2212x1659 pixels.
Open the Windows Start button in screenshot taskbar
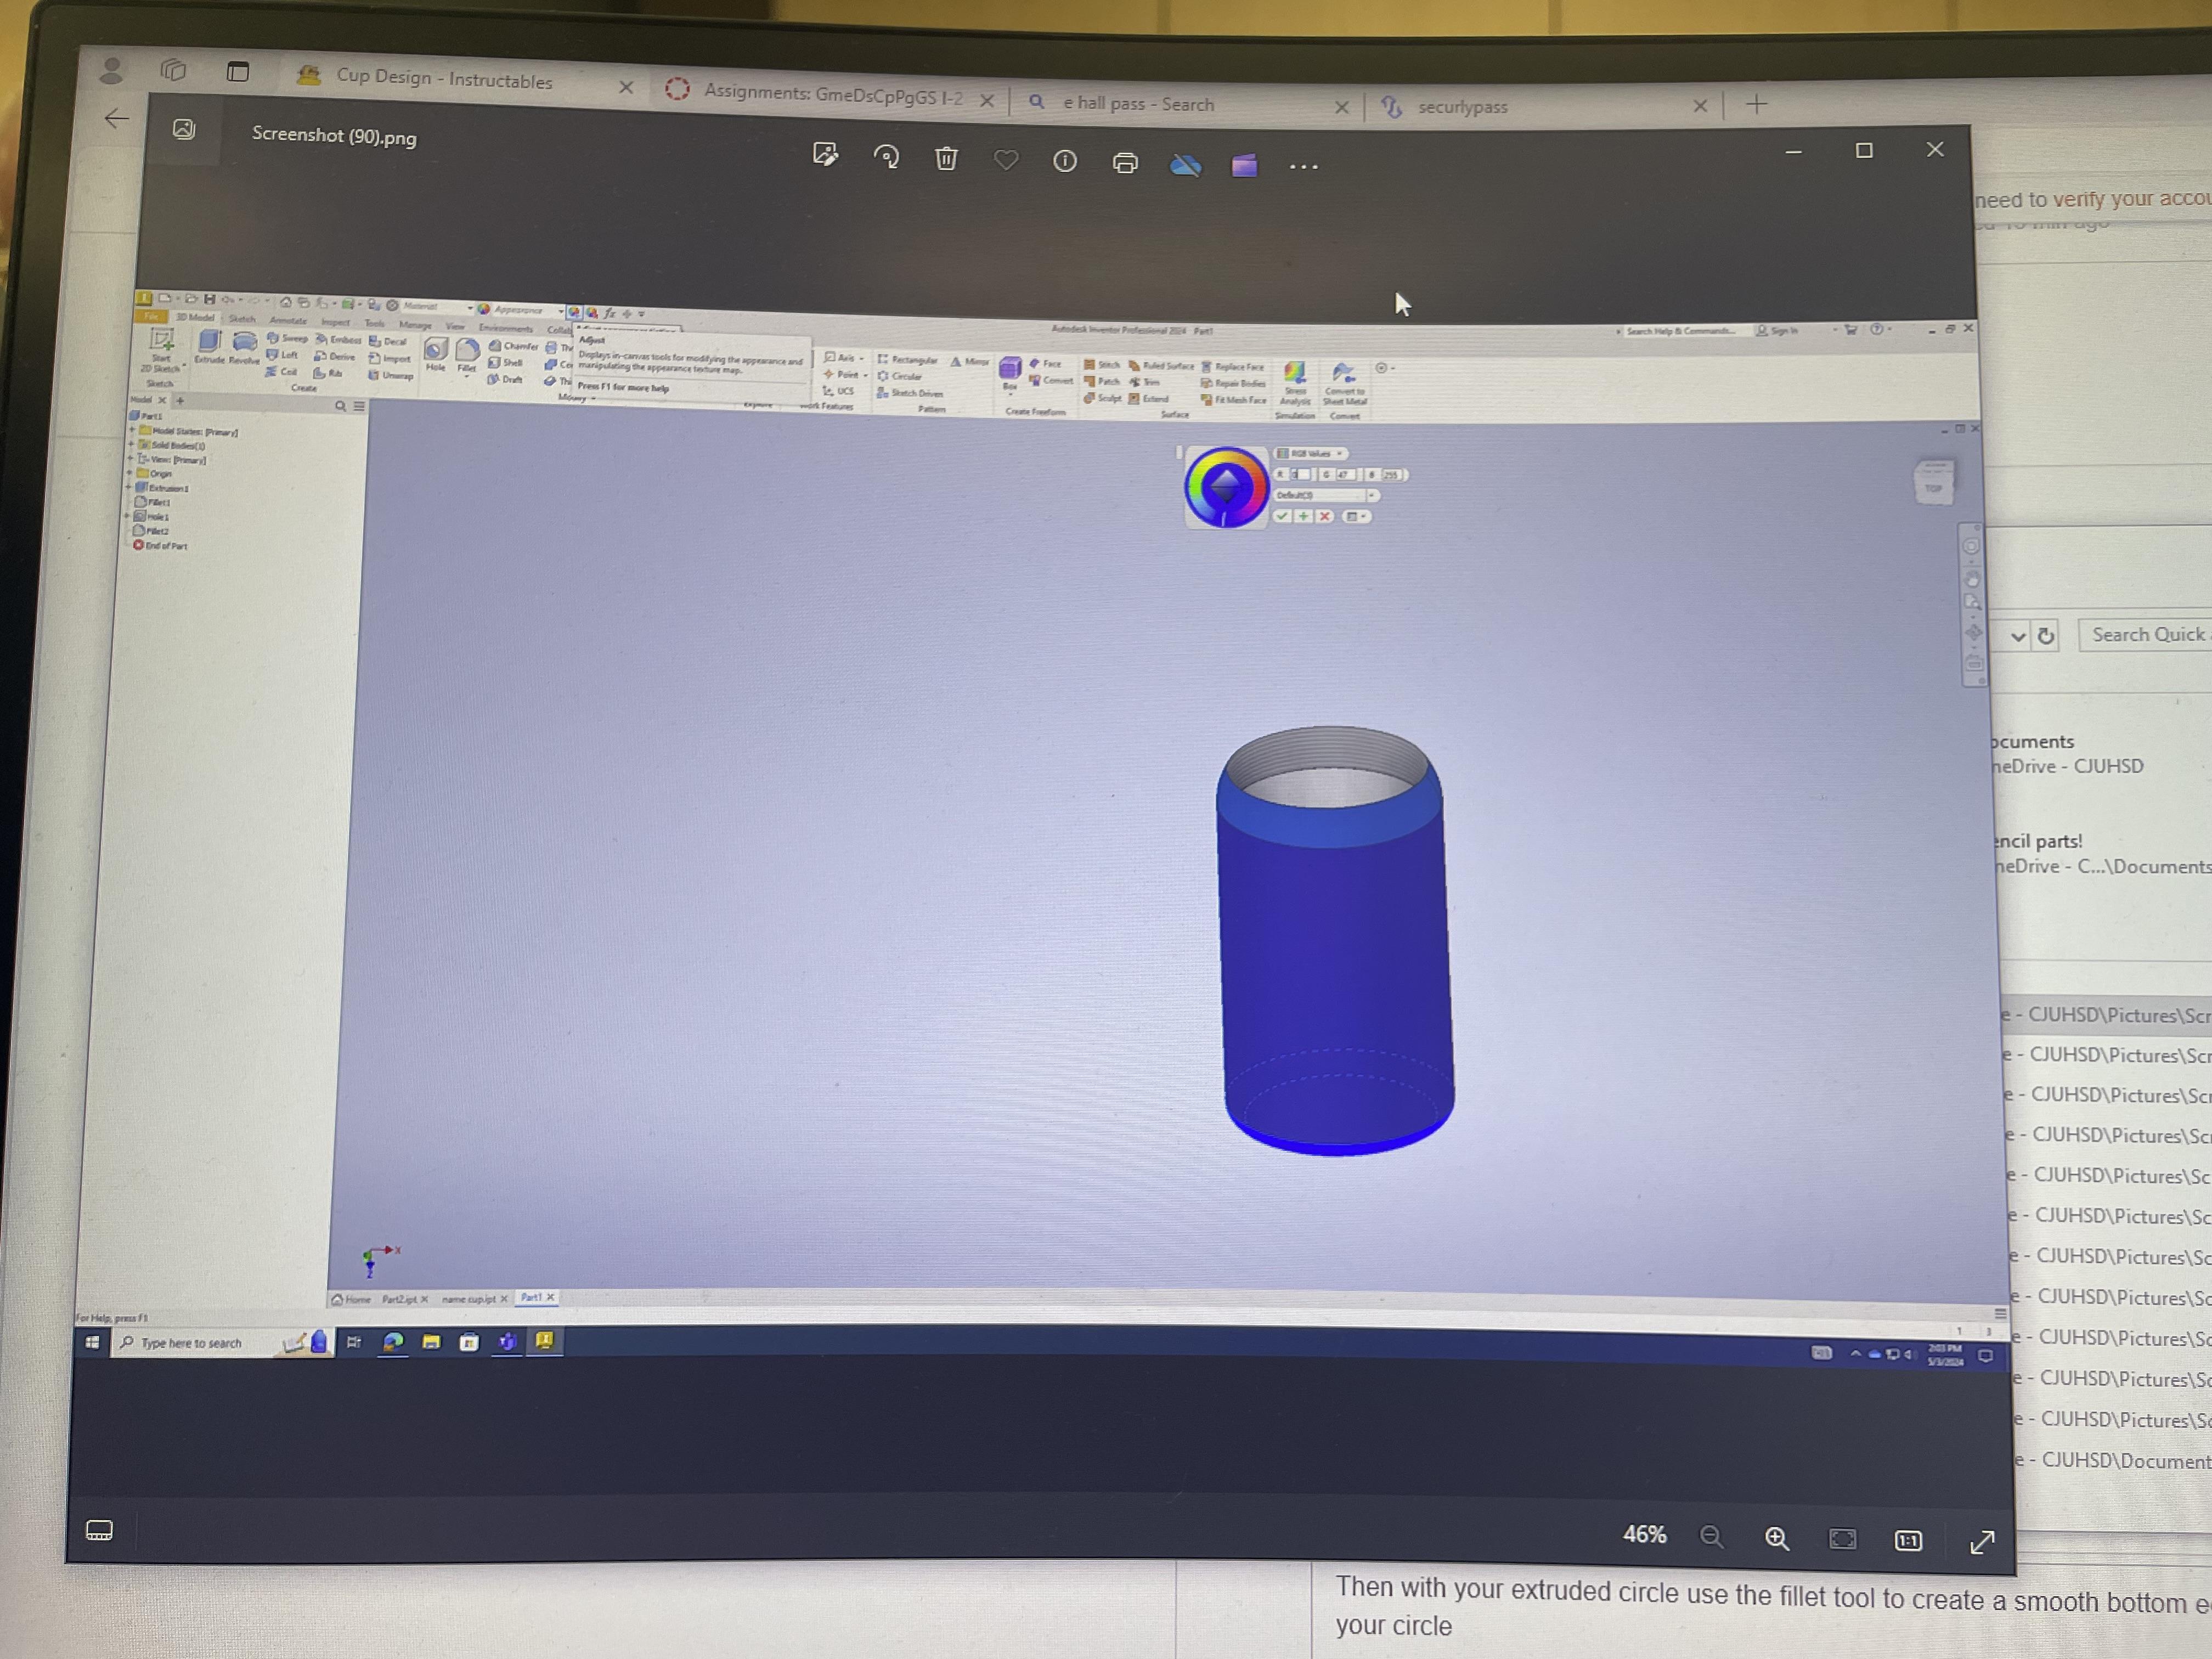pyautogui.click(x=92, y=1342)
